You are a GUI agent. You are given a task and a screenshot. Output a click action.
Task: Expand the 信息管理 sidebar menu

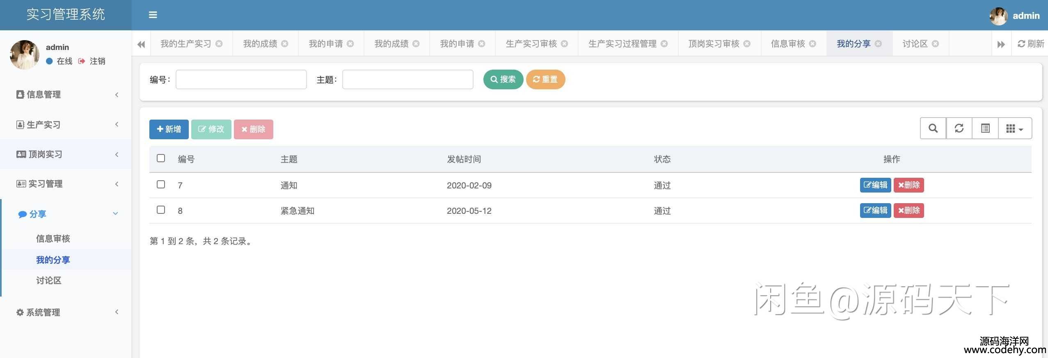[x=66, y=95]
